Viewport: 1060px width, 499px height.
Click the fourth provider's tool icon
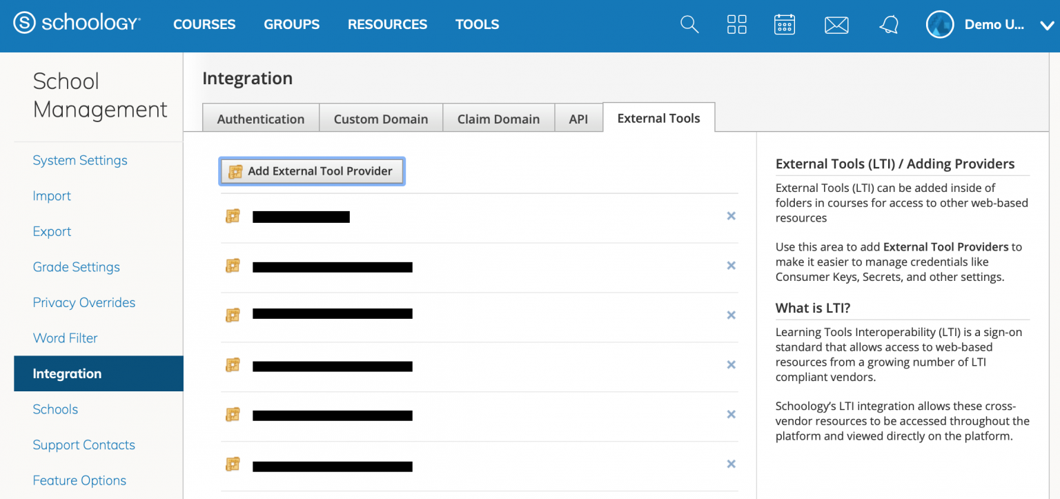click(x=233, y=365)
